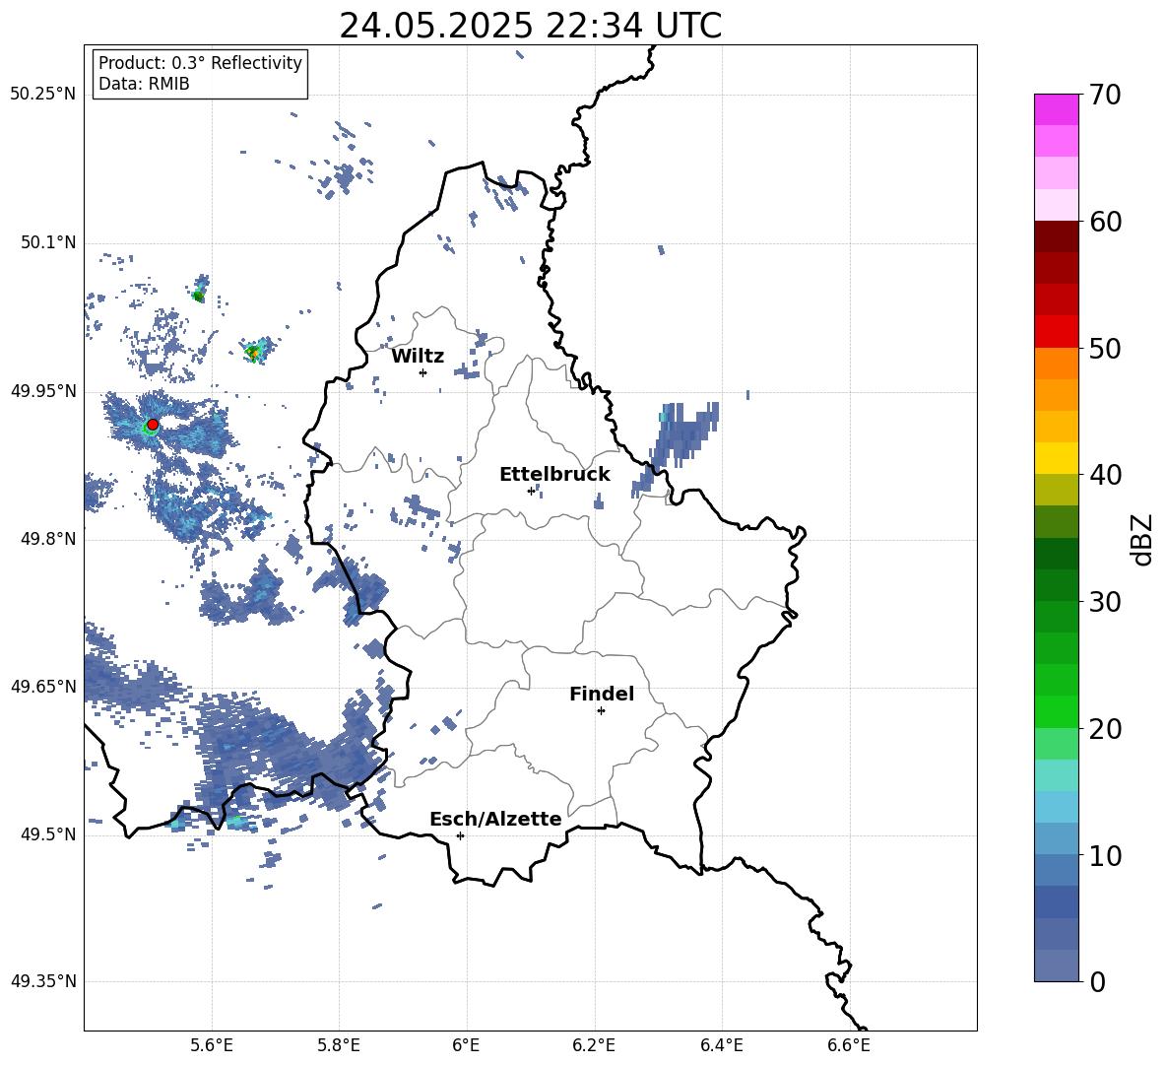Click the 50.25°N latitude tick label
Viewport: 1166px width, 1065px height.
coord(43,95)
